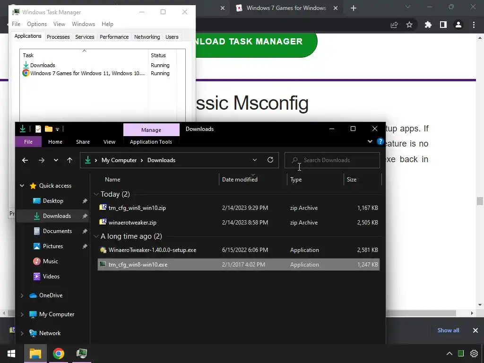Select tm_cfg_win8-win10.exe file
Screen dimensions: 484x363
[239, 265]
